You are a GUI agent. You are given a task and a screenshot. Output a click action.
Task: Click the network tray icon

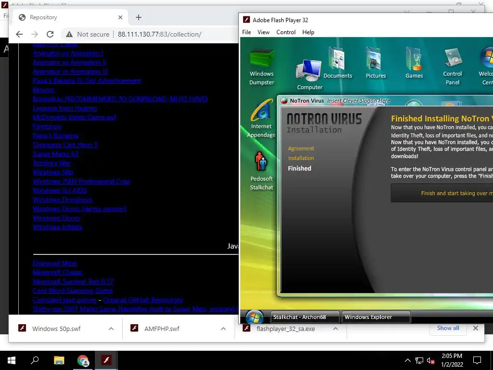[419, 360]
